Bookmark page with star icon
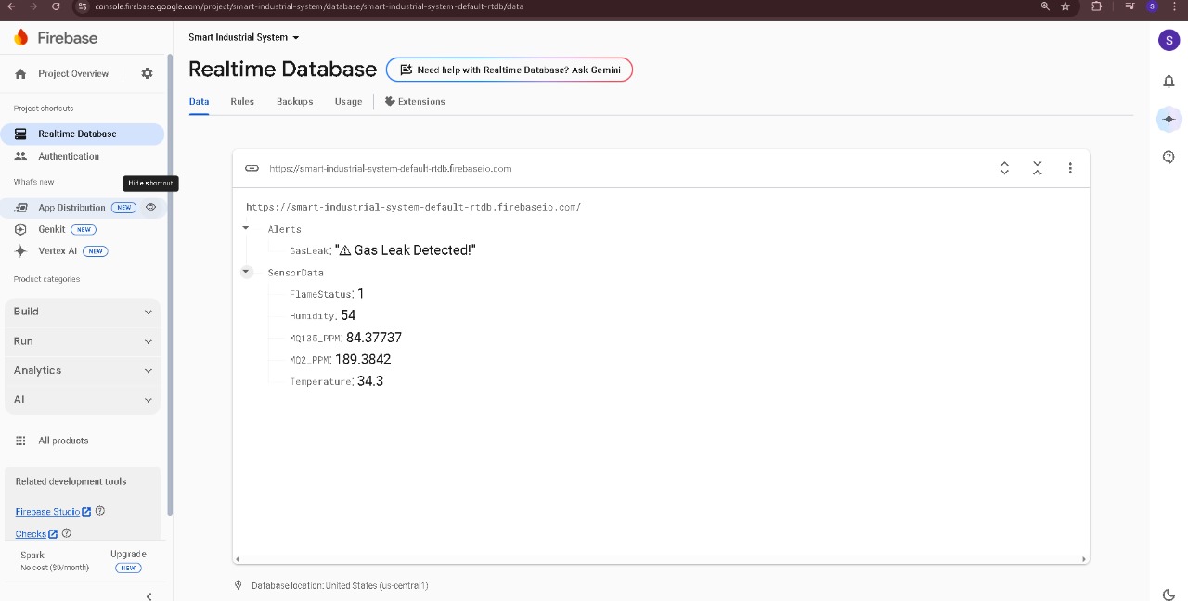The width and height of the screenshot is (1188, 601). tap(1065, 6)
